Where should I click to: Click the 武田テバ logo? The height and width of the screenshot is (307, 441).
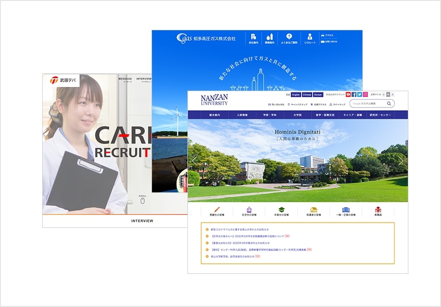[63, 80]
